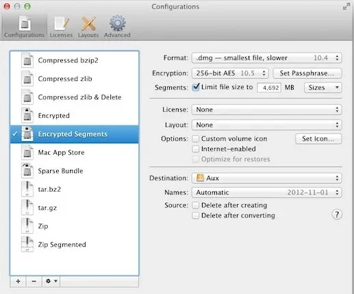This screenshot has width=354, height=294.
Task: Click the Aux folder icon in Destination
Action: [x=200, y=177]
